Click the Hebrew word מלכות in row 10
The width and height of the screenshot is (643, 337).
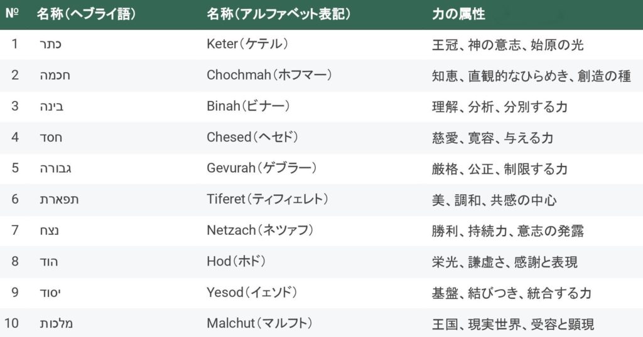click(x=56, y=324)
